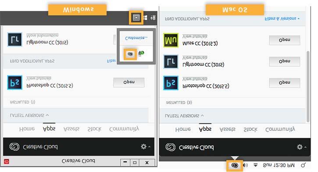
Task: Open Muse CC (2015.2)
Action: coord(285,40)
